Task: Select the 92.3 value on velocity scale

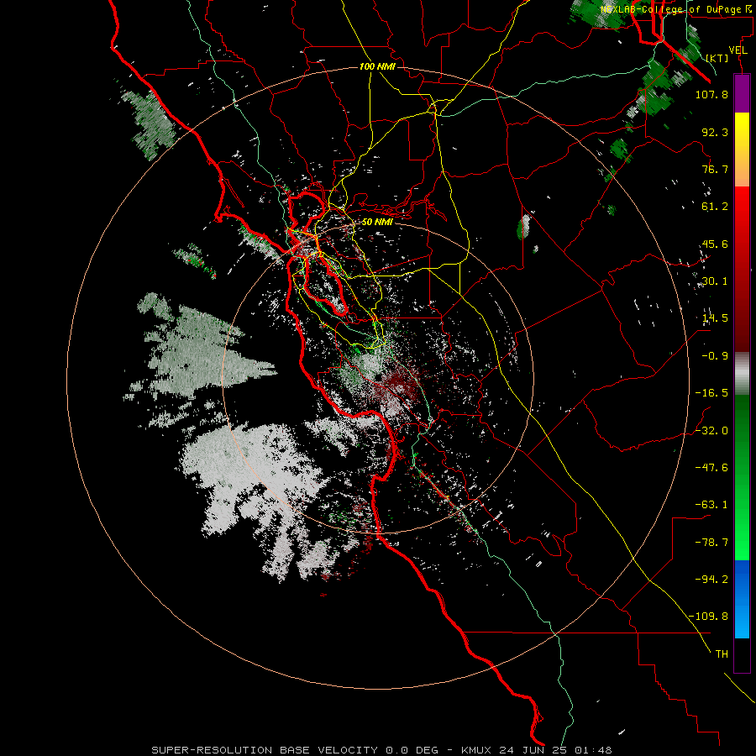Action: [x=715, y=132]
